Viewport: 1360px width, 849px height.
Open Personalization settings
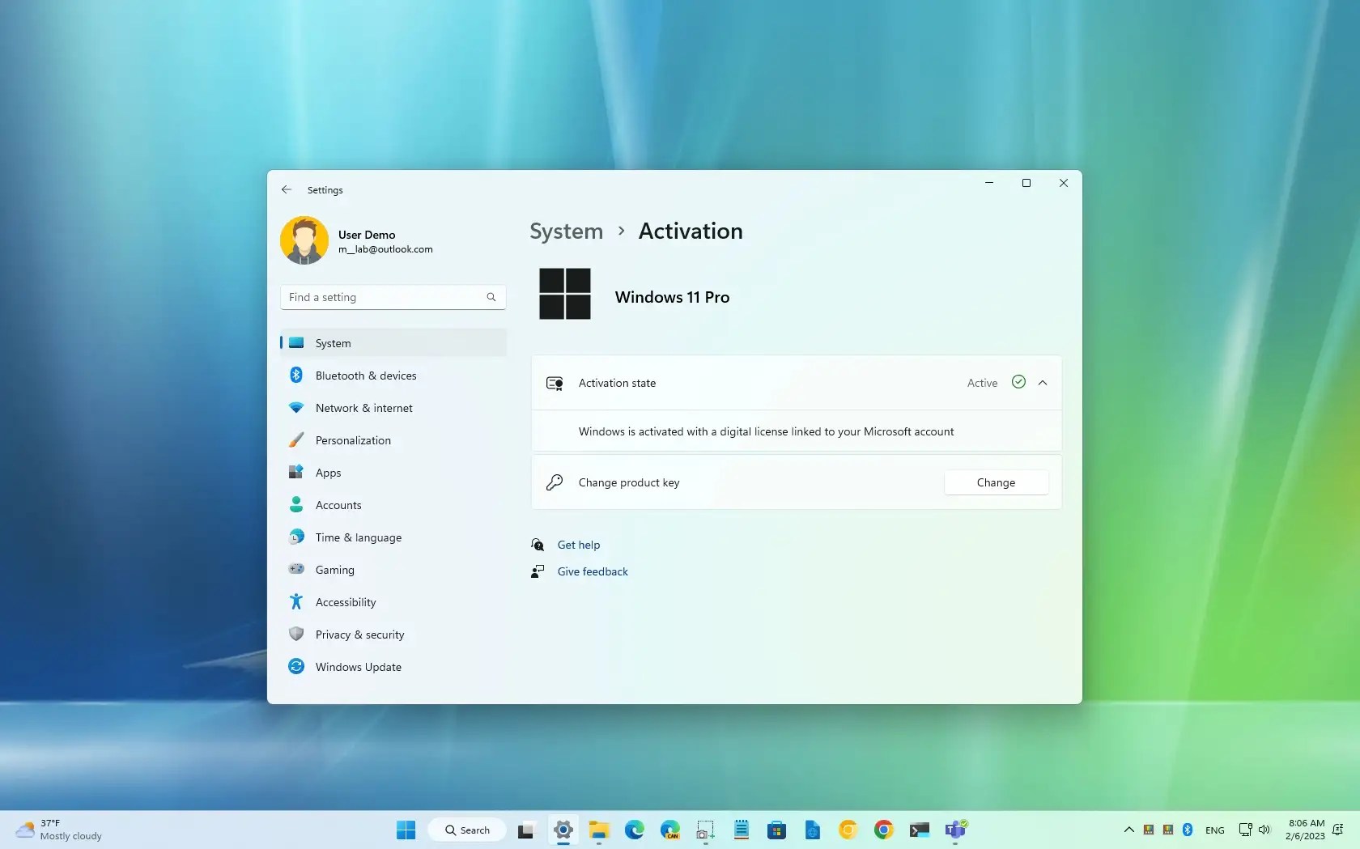352,440
